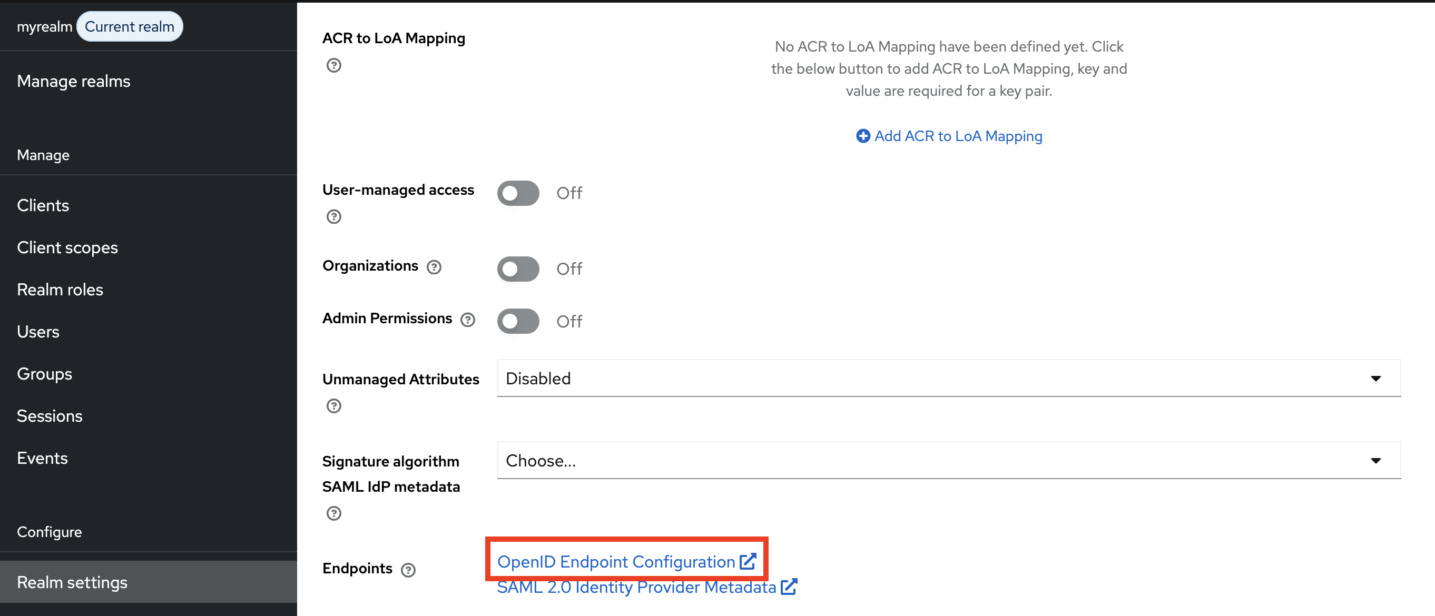
Task: Click help icon next to Endpoints
Action: point(408,570)
